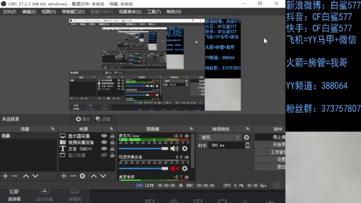This screenshot has width=361, height=203.
Task: Move scene down with arrow icon
Action: point(35,176)
